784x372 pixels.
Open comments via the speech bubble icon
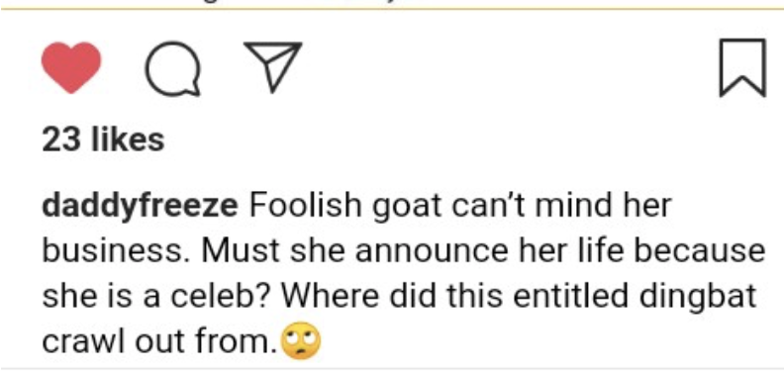[173, 68]
